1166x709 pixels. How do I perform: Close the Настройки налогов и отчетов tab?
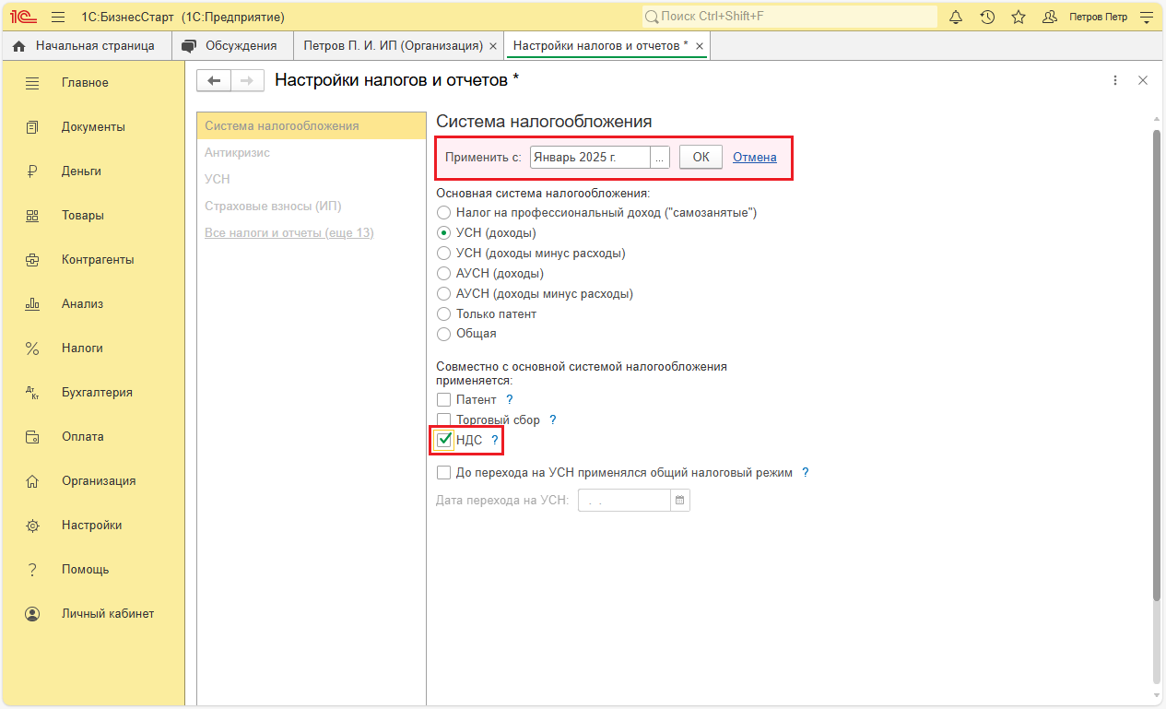[x=700, y=46]
